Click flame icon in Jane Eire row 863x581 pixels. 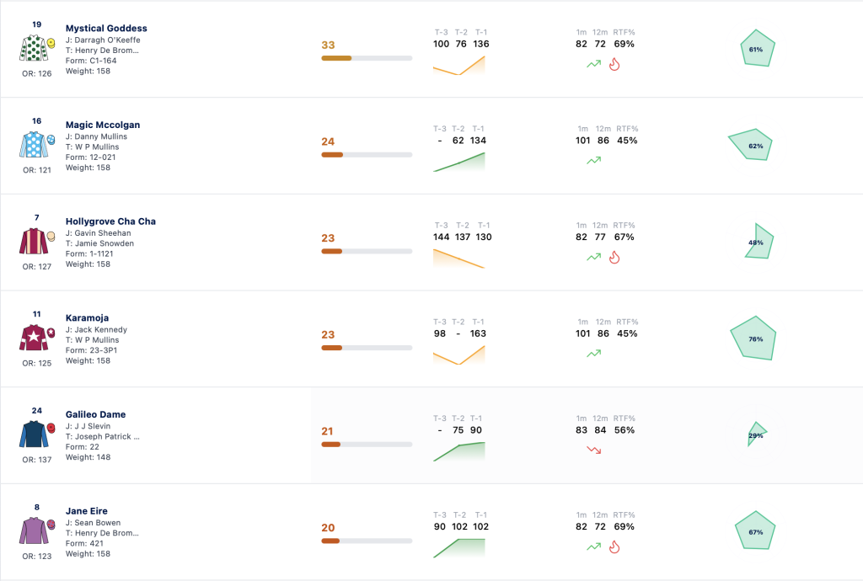click(614, 547)
